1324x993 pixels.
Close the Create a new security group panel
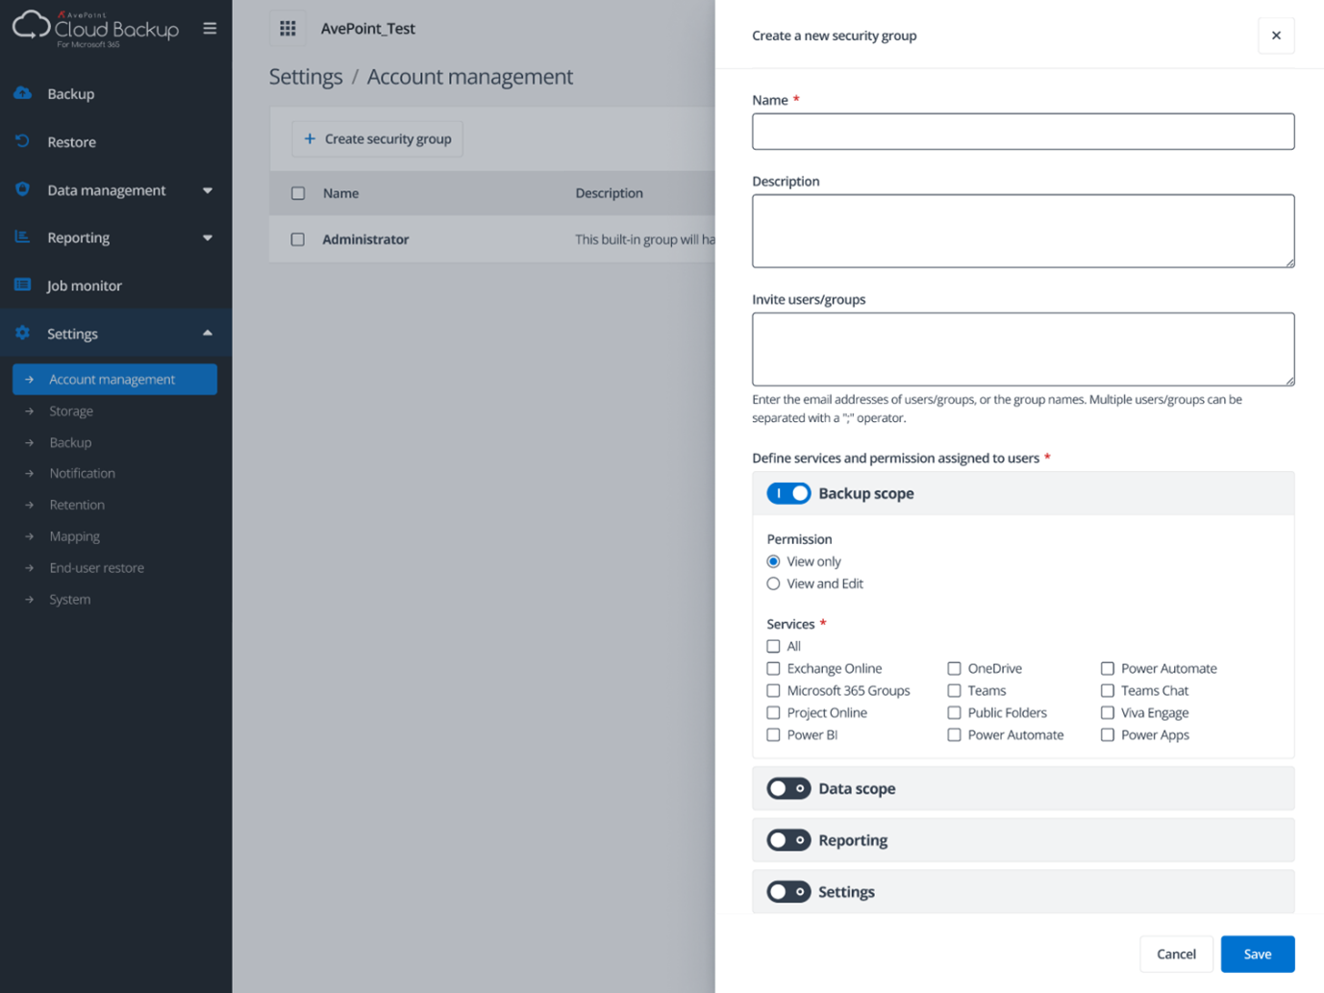click(1276, 36)
